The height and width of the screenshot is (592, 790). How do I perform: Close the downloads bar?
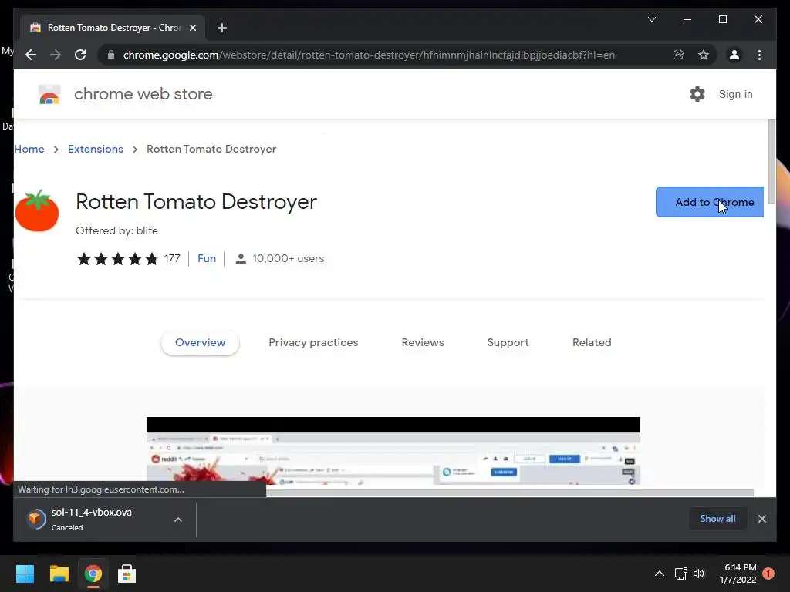(x=761, y=519)
